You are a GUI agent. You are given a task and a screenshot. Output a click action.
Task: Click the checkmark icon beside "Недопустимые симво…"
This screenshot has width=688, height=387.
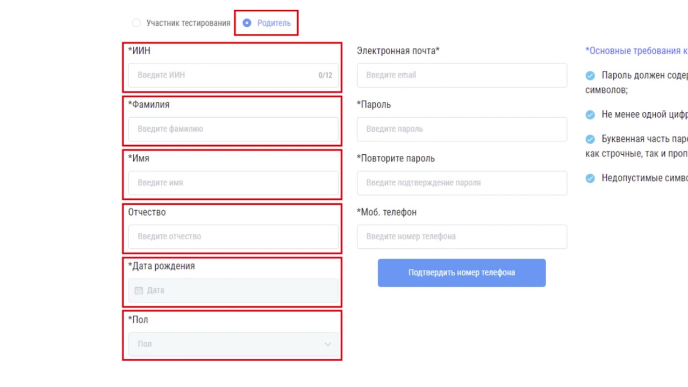click(590, 178)
